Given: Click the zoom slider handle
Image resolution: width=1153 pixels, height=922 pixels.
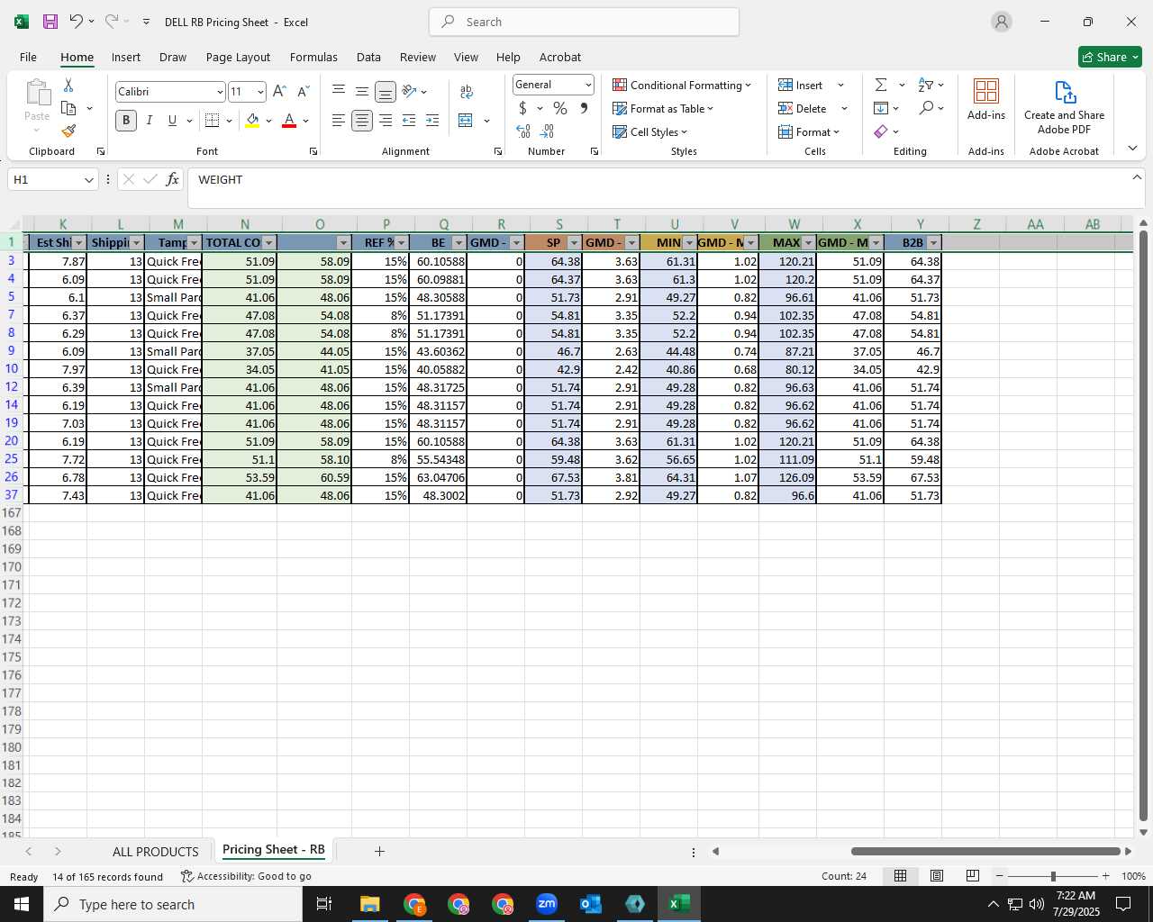Looking at the screenshot, I should pos(1053,876).
